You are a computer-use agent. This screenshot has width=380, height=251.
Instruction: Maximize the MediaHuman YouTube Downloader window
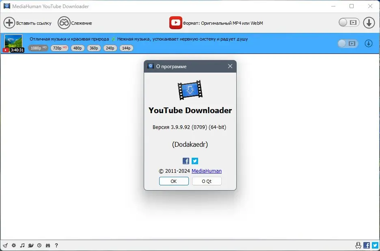tap(352, 6)
